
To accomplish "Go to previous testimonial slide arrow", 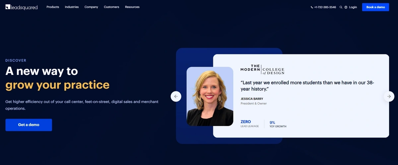I will (x=176, y=96).
